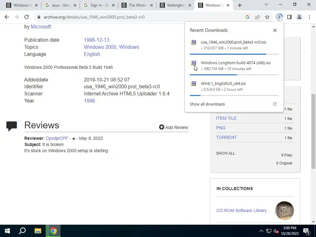Click the Reviews speech bubble icon
The height and width of the screenshot is (237, 316).
12,126
